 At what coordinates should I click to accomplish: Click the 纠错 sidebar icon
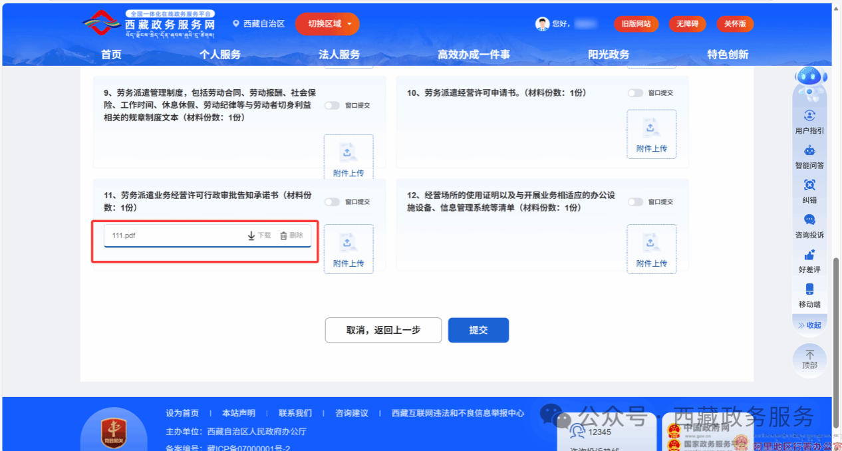coord(809,186)
